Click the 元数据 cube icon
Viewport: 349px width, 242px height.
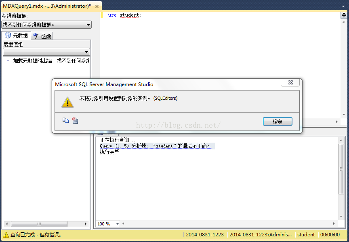coord(8,35)
